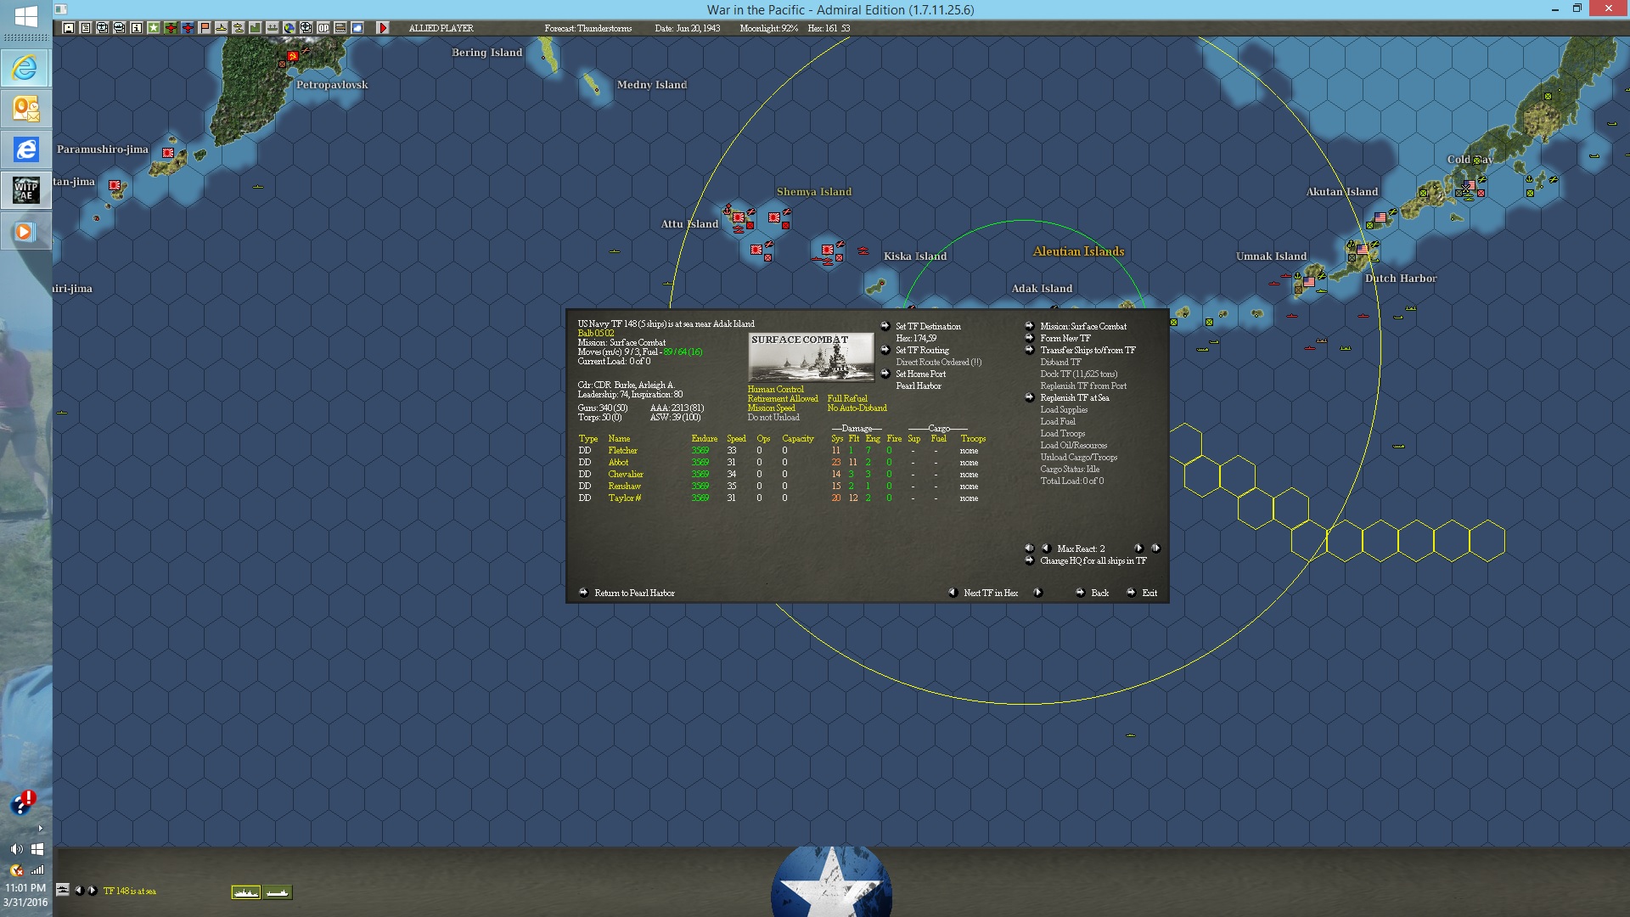Image resolution: width=1630 pixels, height=917 pixels.
Task: Click the orange flag toolbar icon
Action: (205, 28)
